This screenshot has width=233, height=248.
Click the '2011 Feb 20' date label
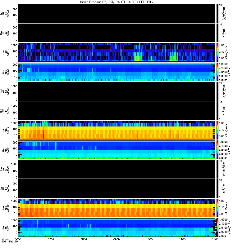coord(10,242)
